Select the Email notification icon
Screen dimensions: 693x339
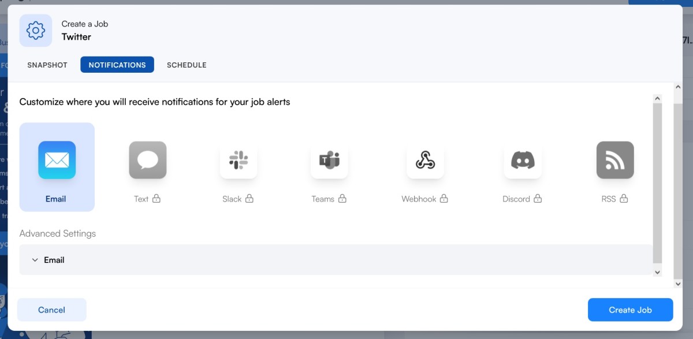click(x=57, y=160)
